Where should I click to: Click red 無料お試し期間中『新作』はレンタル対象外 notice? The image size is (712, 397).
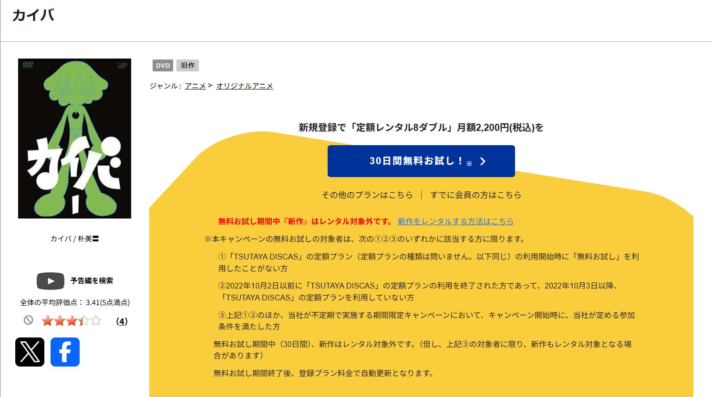tap(306, 221)
